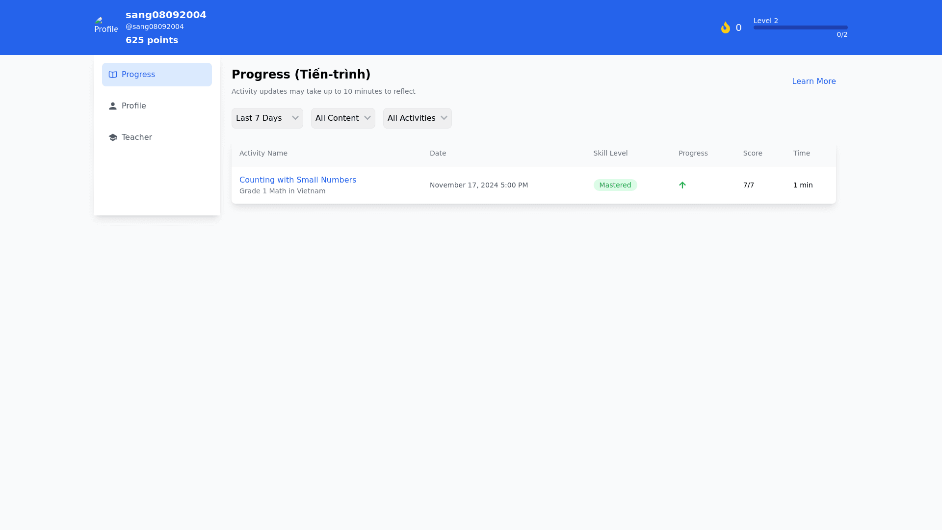
Task: Click the person icon beside Profile
Action: click(x=113, y=106)
